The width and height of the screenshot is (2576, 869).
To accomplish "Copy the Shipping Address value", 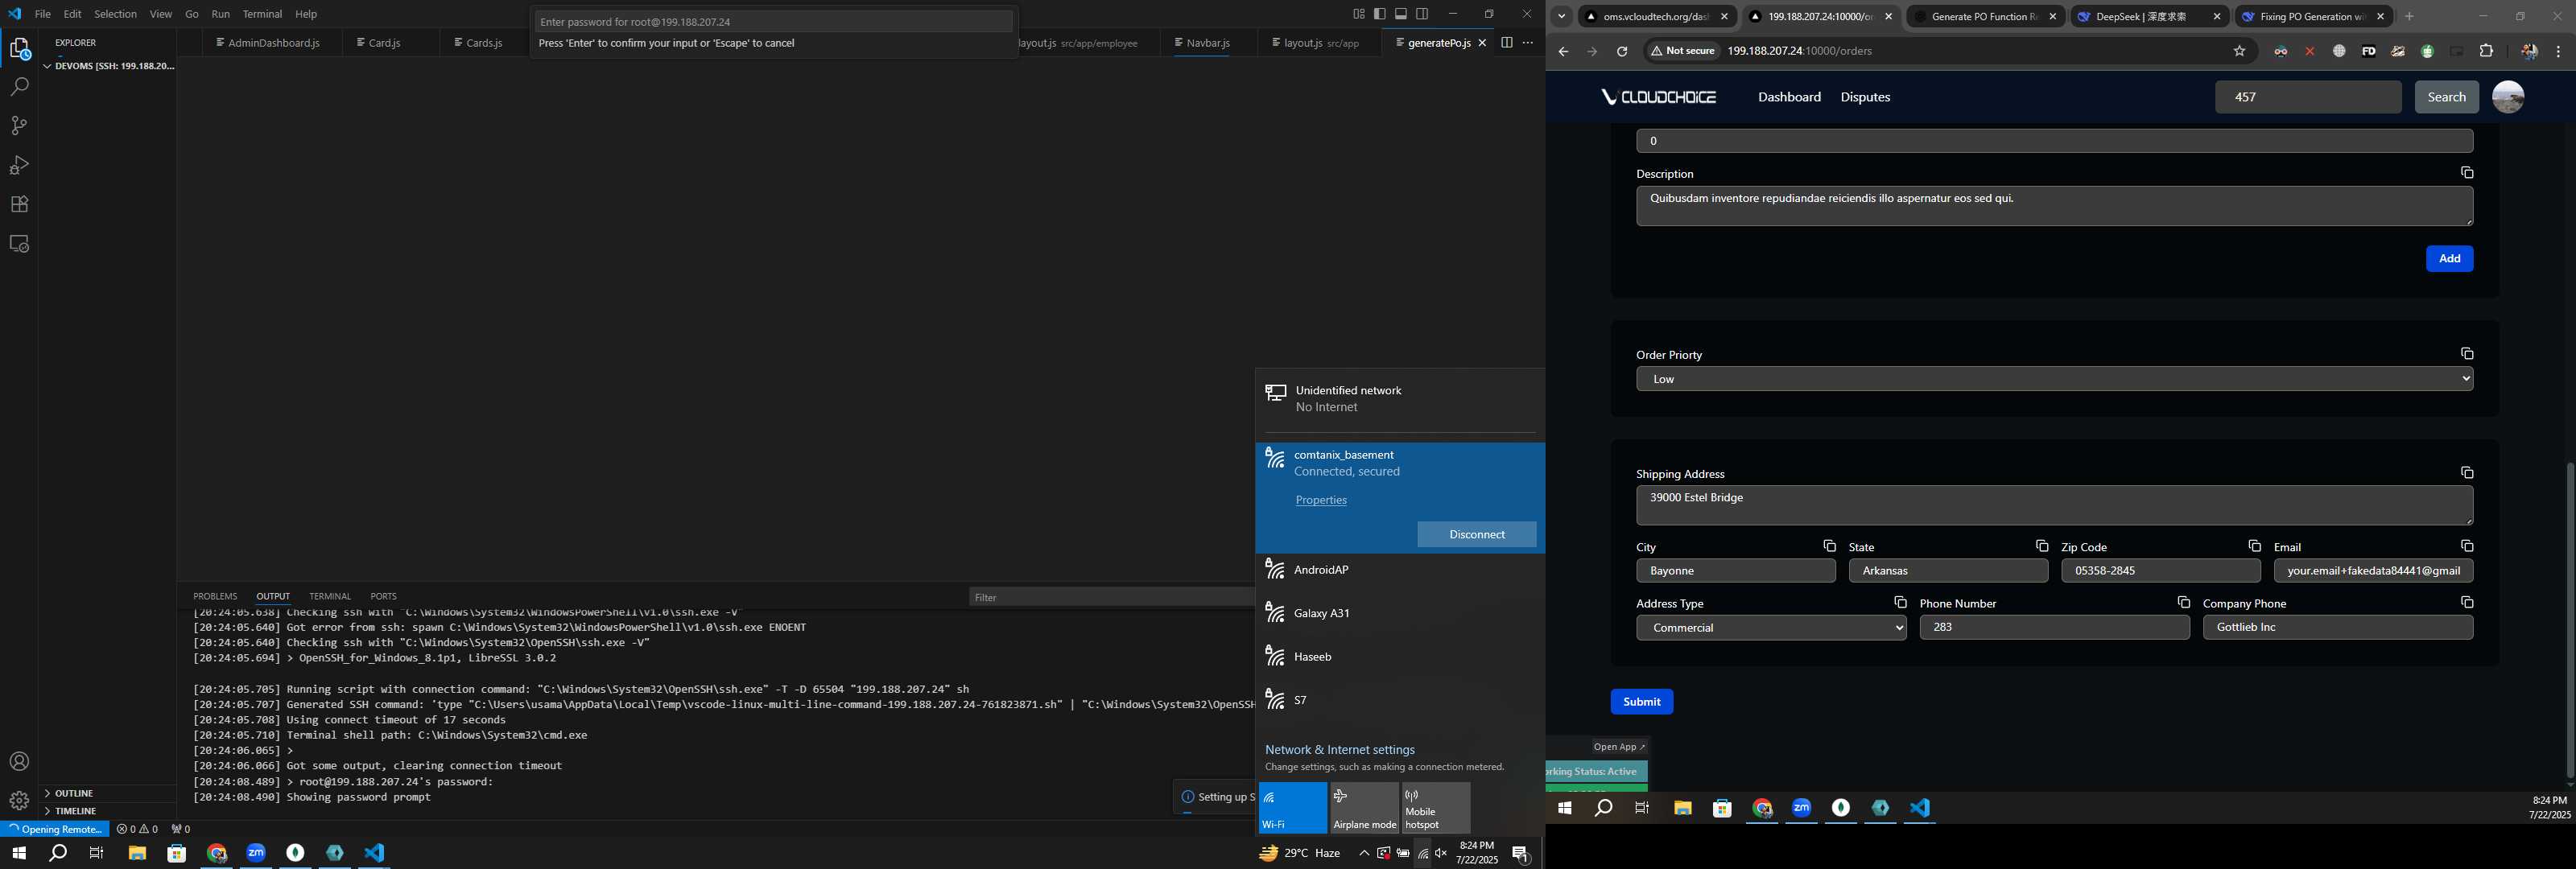I will [x=2466, y=473].
